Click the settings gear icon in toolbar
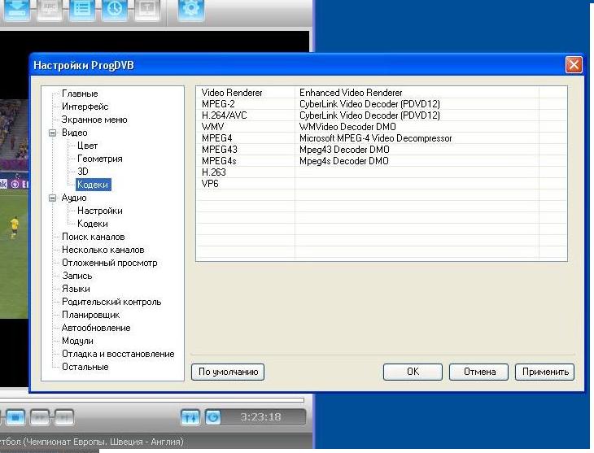The width and height of the screenshot is (594, 453). (x=190, y=9)
